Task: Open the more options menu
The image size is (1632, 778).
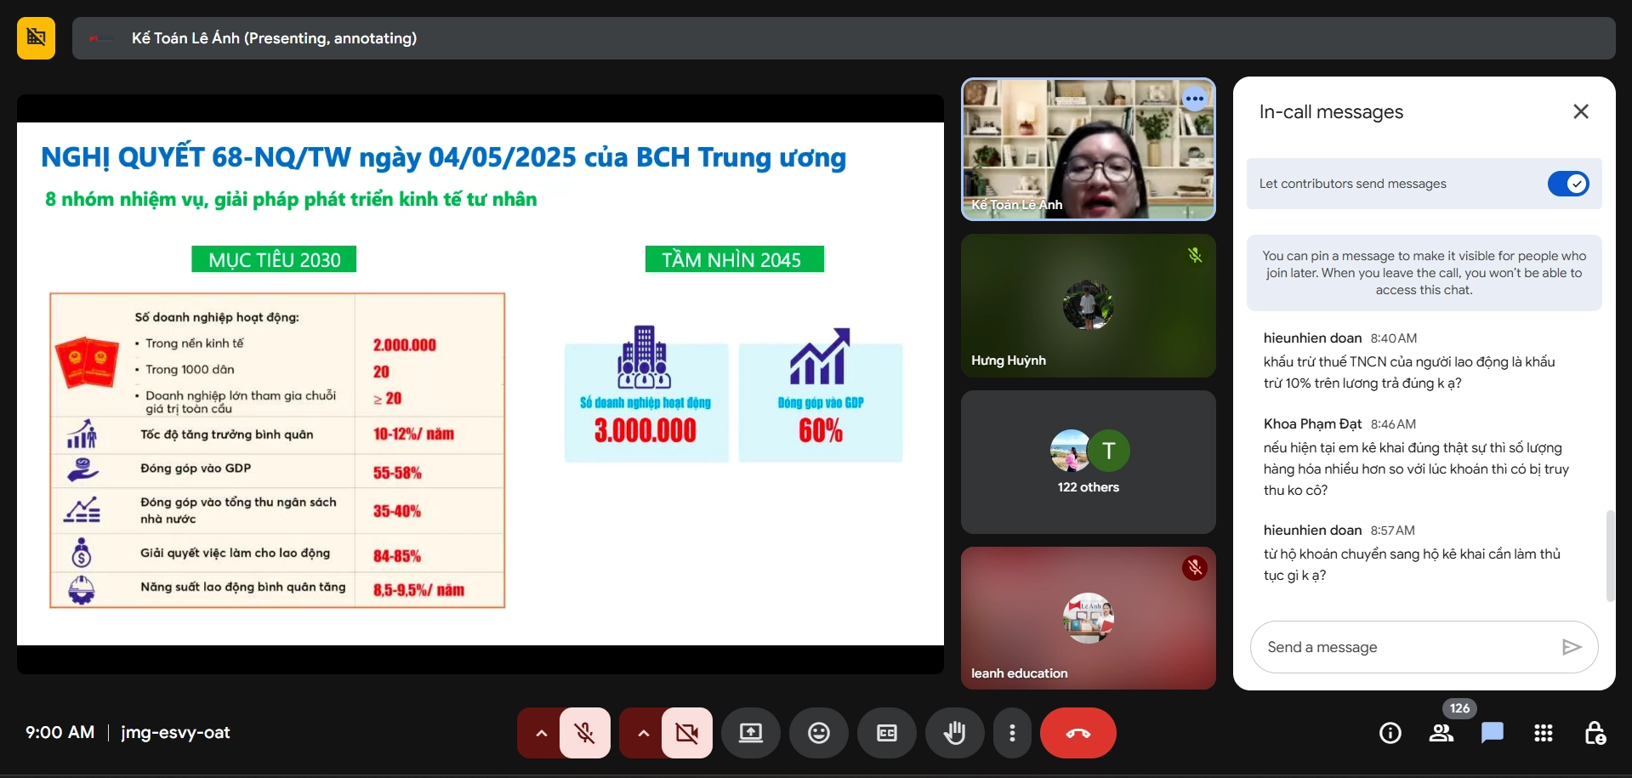Action: 1012,732
